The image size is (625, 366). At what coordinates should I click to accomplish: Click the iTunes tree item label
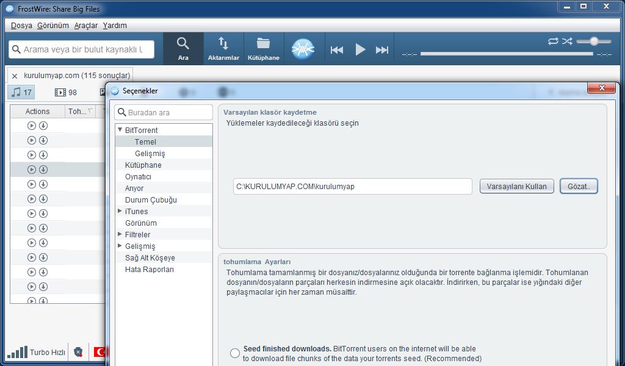point(136,212)
